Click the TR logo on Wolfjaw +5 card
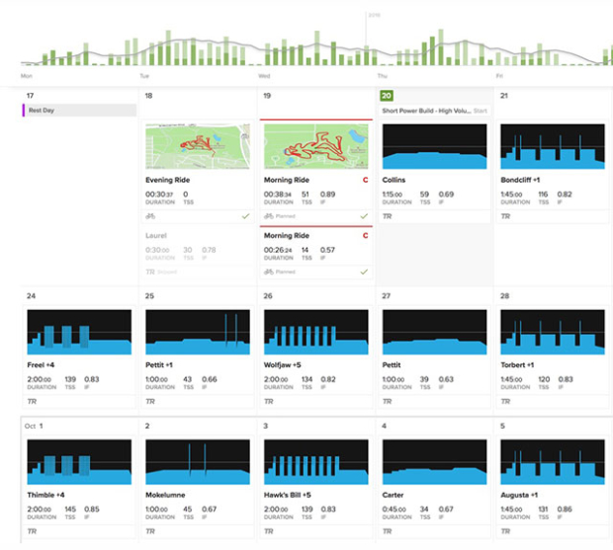The height and width of the screenshot is (550, 613). tap(269, 401)
